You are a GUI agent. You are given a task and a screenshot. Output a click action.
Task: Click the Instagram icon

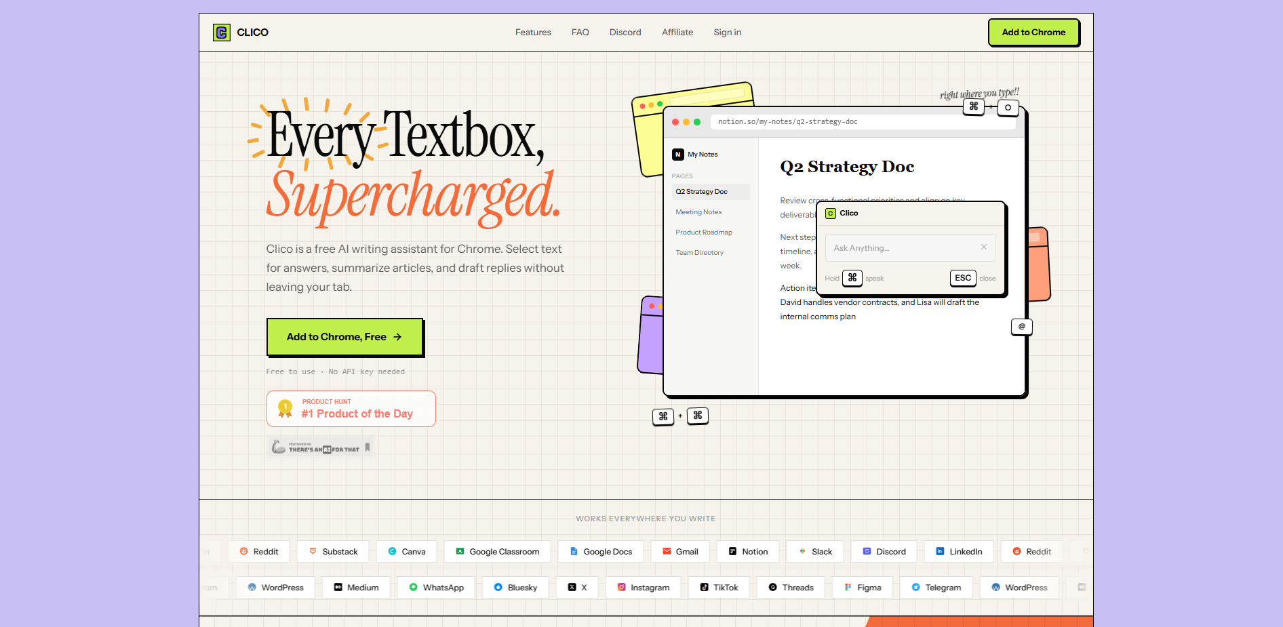coord(621,588)
